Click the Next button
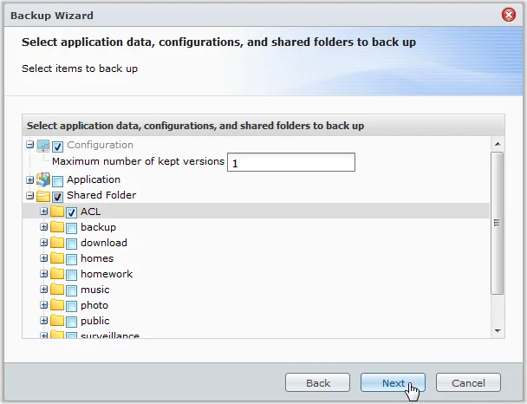Screen dimensions: 527x404 [x=393, y=383]
